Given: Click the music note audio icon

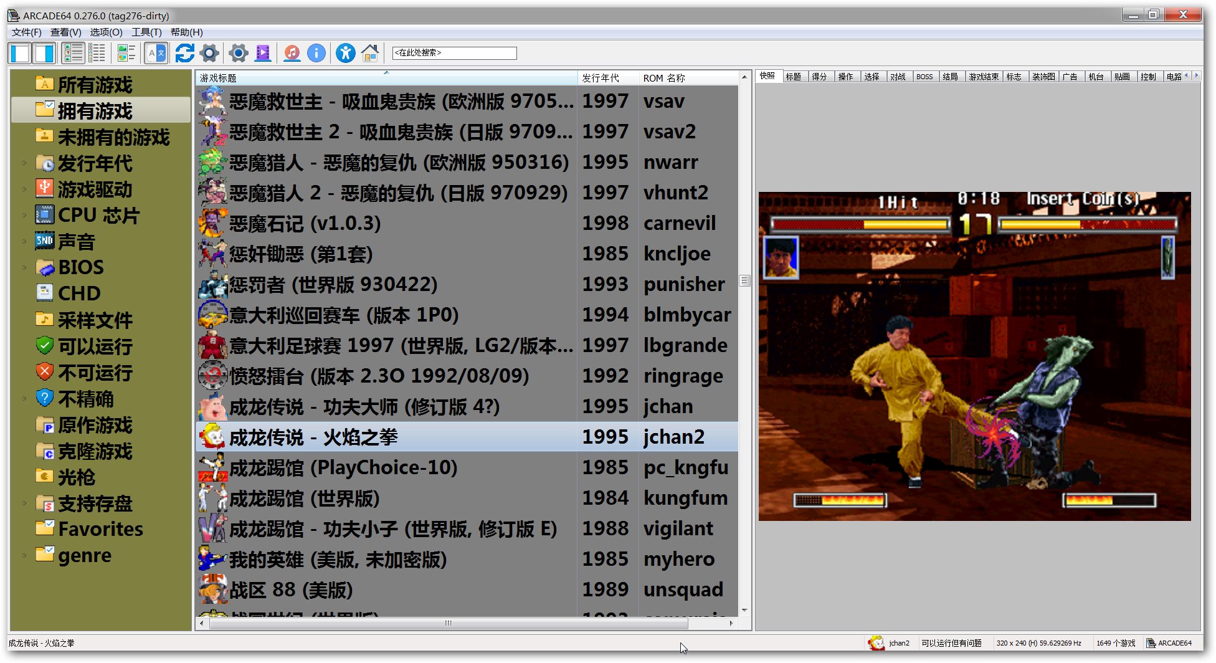Looking at the screenshot, I should tap(292, 54).
